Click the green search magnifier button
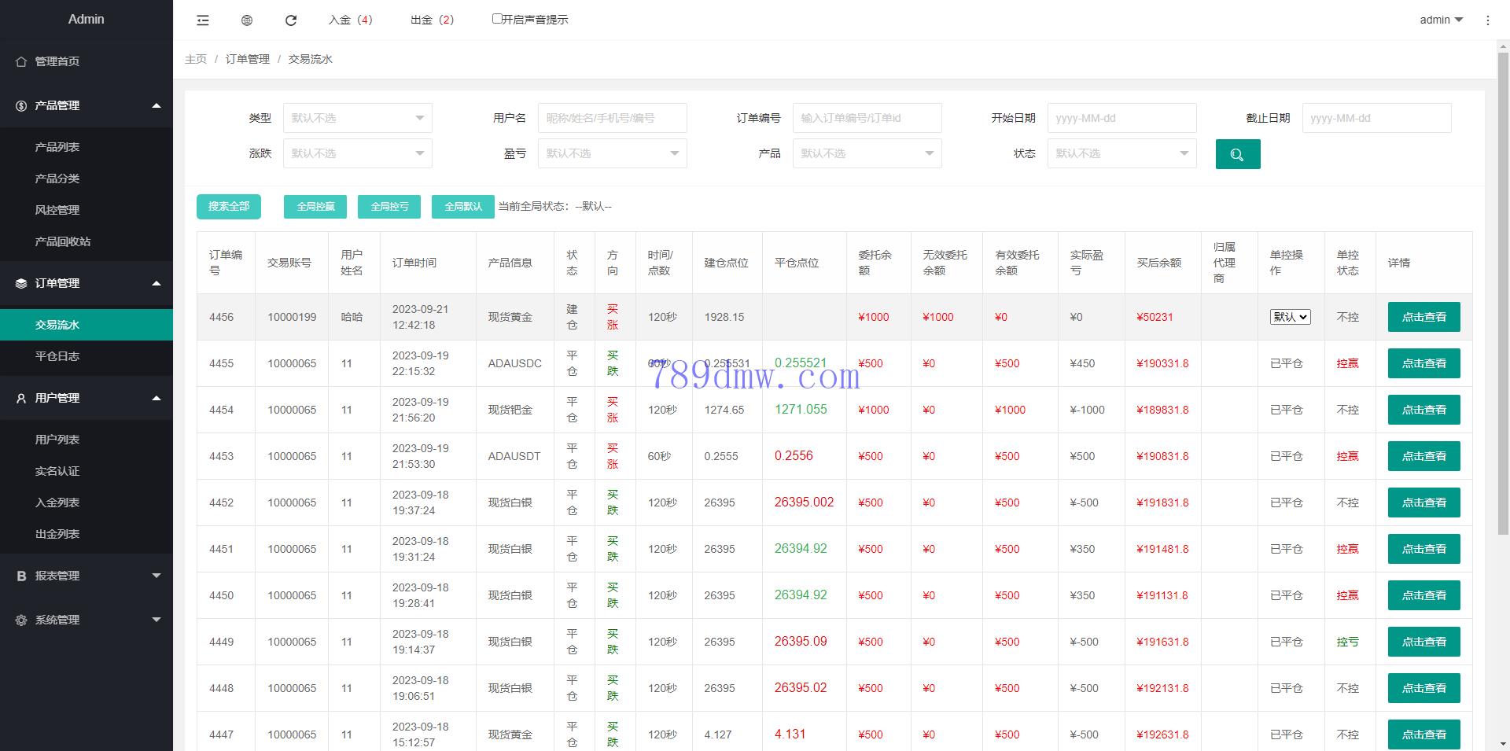This screenshot has height=751, width=1510. [1237, 154]
